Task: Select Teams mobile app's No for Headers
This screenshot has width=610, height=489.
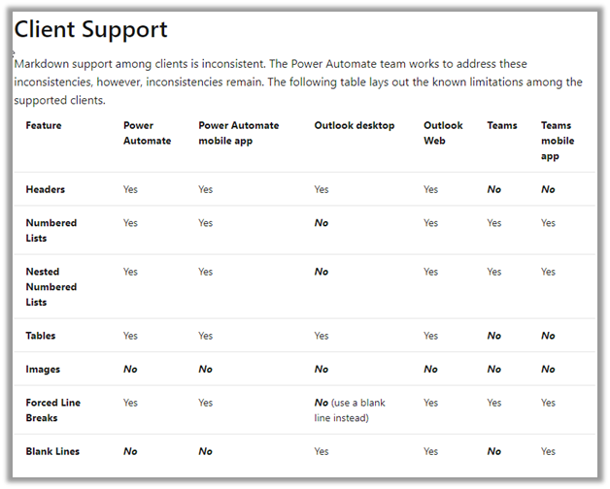Action: click(549, 190)
